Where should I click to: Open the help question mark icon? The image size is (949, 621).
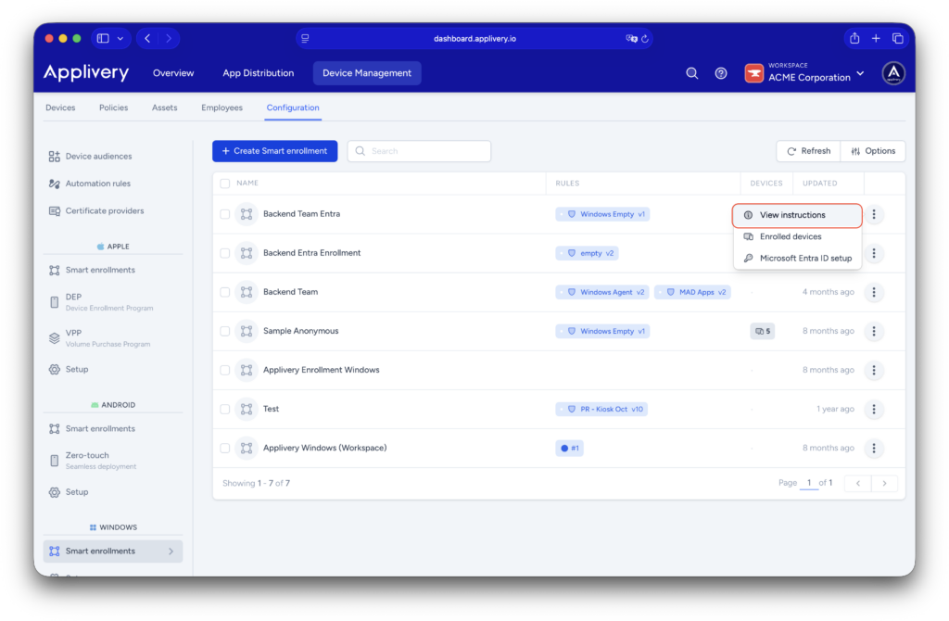click(x=721, y=73)
